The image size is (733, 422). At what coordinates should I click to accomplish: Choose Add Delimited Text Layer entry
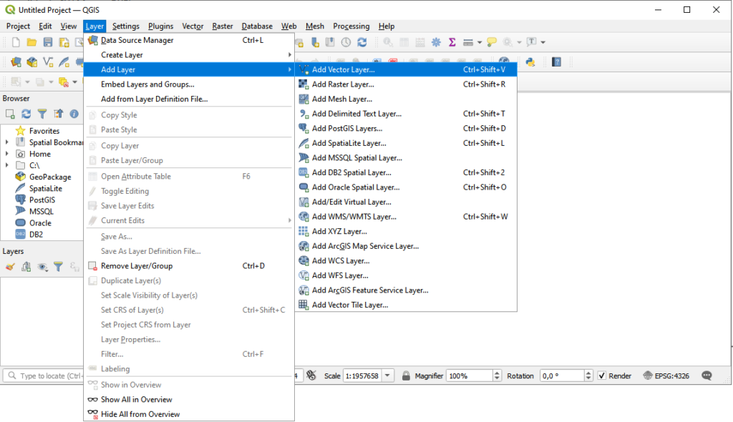point(407,114)
